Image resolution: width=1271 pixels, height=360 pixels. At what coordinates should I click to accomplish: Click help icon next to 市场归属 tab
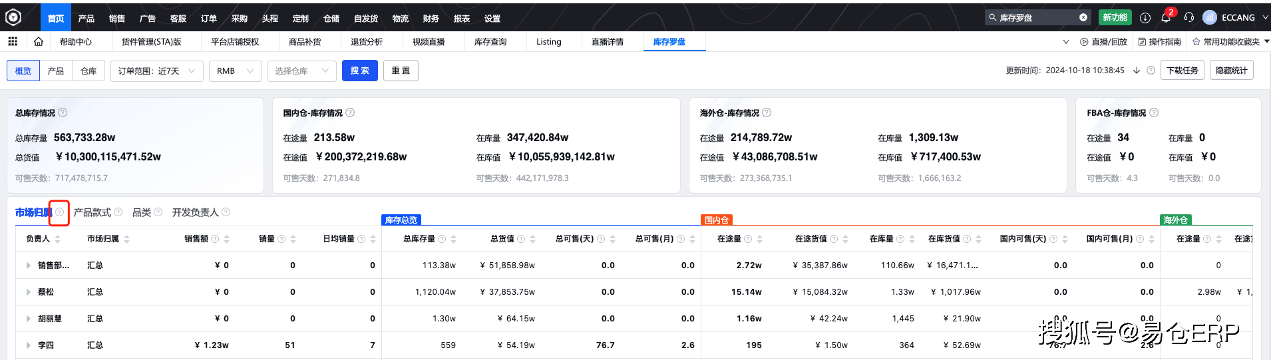click(x=60, y=212)
